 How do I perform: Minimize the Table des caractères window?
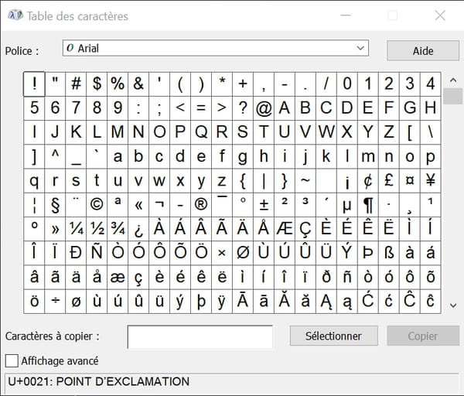346,15
